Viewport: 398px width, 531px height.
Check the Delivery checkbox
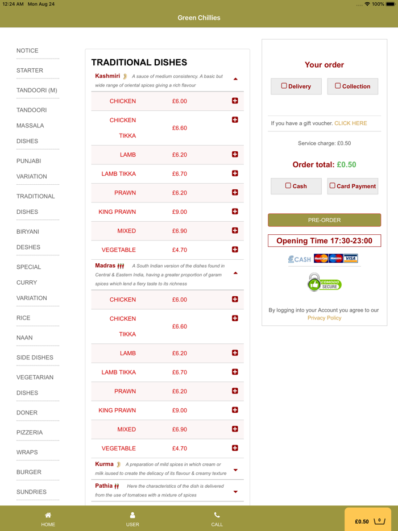point(284,86)
